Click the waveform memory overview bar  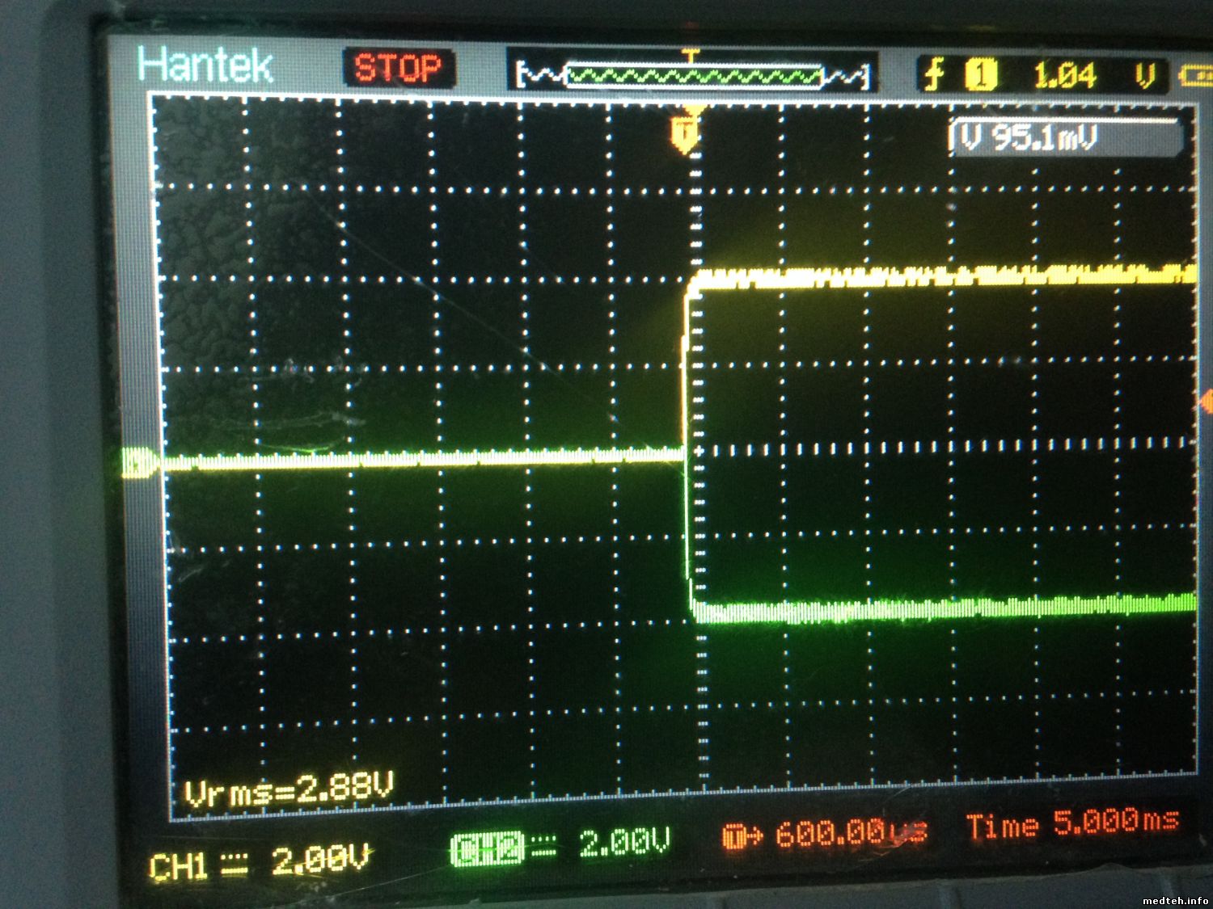click(x=692, y=76)
